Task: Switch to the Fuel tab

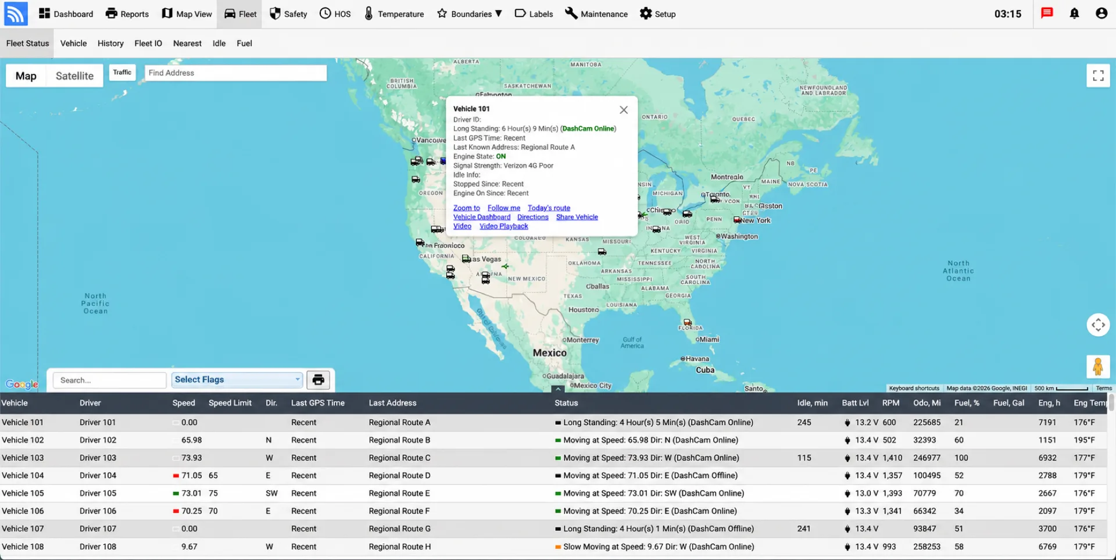Action: point(244,43)
